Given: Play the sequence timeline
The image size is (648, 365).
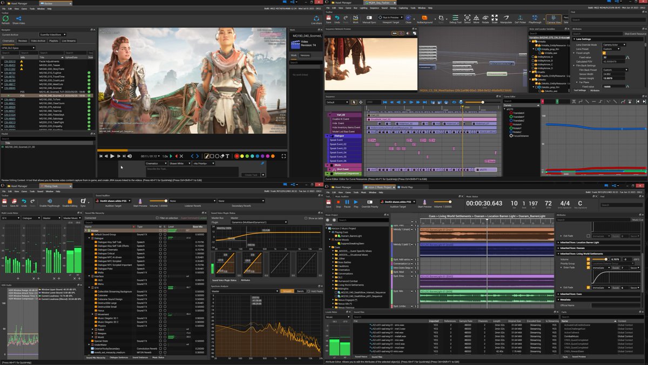Looking at the screenshot, I should (x=404, y=102).
